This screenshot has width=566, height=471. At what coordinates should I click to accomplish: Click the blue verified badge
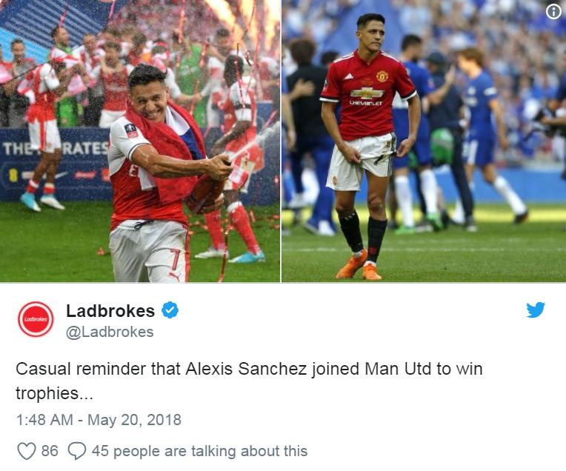pyautogui.click(x=170, y=310)
